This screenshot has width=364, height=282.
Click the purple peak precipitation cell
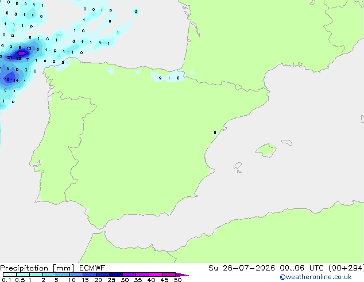pyautogui.click(x=22, y=54)
